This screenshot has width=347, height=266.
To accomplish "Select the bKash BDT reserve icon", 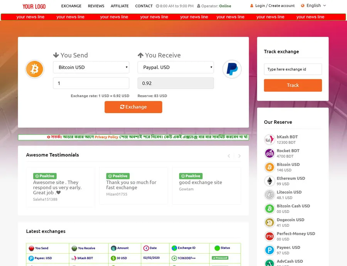I will point(270,140).
